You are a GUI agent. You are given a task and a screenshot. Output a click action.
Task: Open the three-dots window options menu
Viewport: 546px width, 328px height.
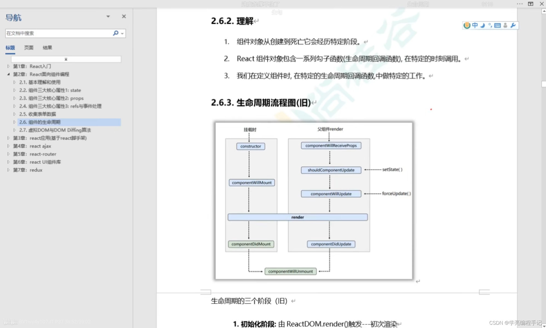pyautogui.click(x=520, y=4)
